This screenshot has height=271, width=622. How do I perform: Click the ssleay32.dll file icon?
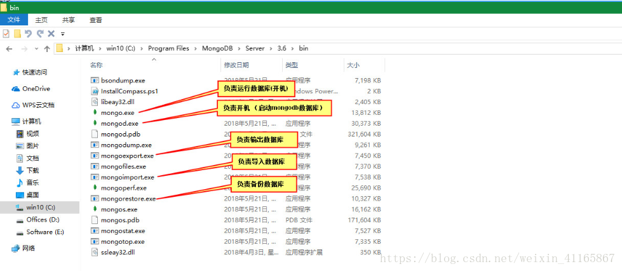click(x=95, y=252)
